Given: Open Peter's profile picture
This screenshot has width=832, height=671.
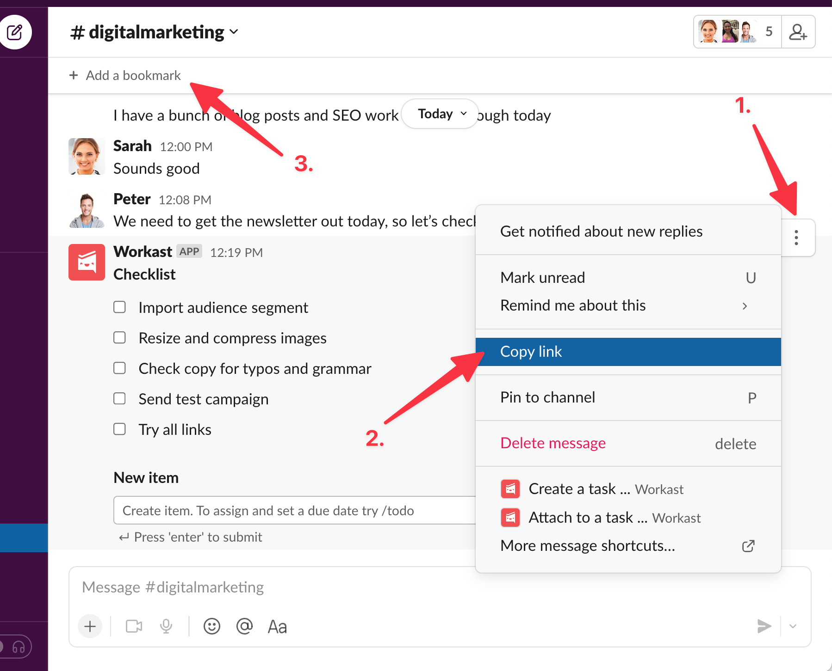Looking at the screenshot, I should (x=87, y=210).
